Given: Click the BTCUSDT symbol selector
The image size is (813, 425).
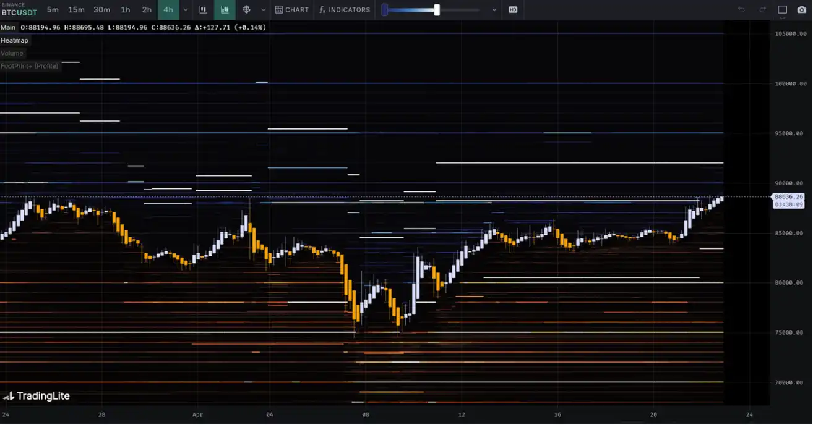Looking at the screenshot, I should tap(19, 12).
